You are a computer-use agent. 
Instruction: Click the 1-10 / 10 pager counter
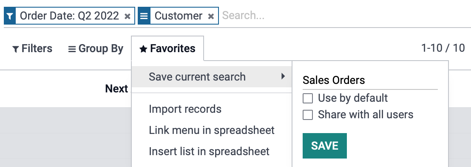tap(443, 48)
